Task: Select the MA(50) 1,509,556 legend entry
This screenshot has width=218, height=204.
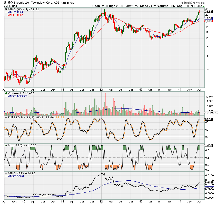Action: 17,96
